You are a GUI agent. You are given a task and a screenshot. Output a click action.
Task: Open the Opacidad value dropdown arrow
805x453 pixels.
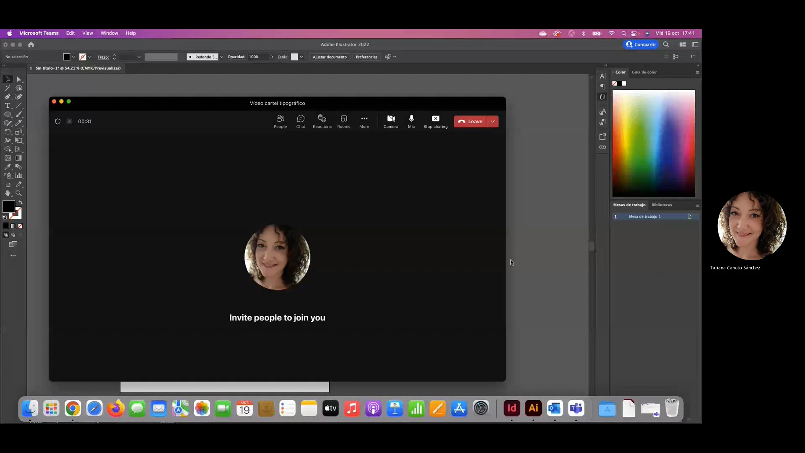click(272, 57)
